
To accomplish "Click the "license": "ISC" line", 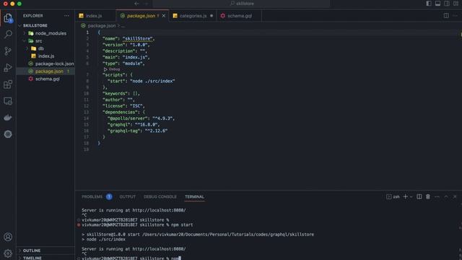I will click(x=123, y=106).
